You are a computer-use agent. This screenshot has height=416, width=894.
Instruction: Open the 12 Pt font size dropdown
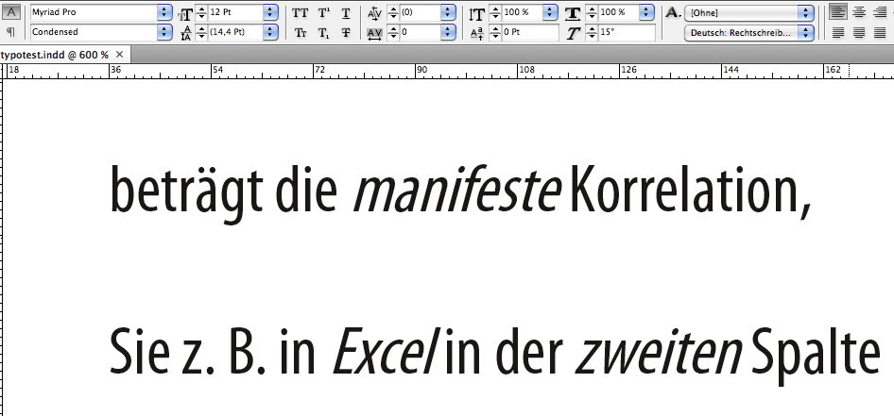pyautogui.click(x=271, y=12)
